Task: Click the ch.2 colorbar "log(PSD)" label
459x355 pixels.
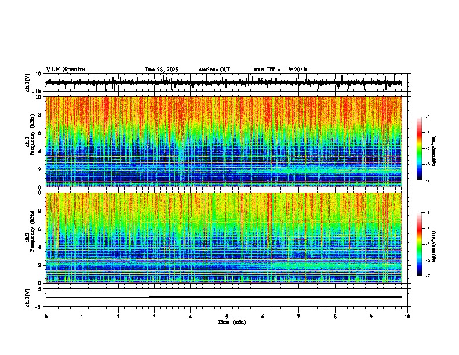Action: pos(434,247)
